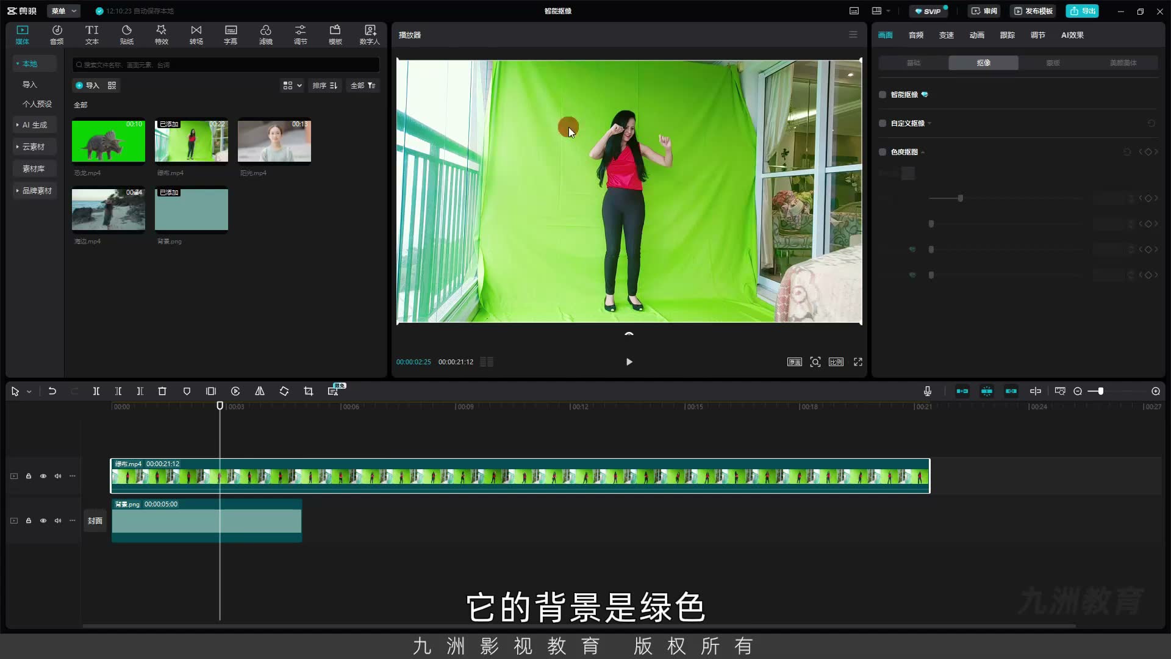Open the 排序 sort dropdown

click(325, 85)
